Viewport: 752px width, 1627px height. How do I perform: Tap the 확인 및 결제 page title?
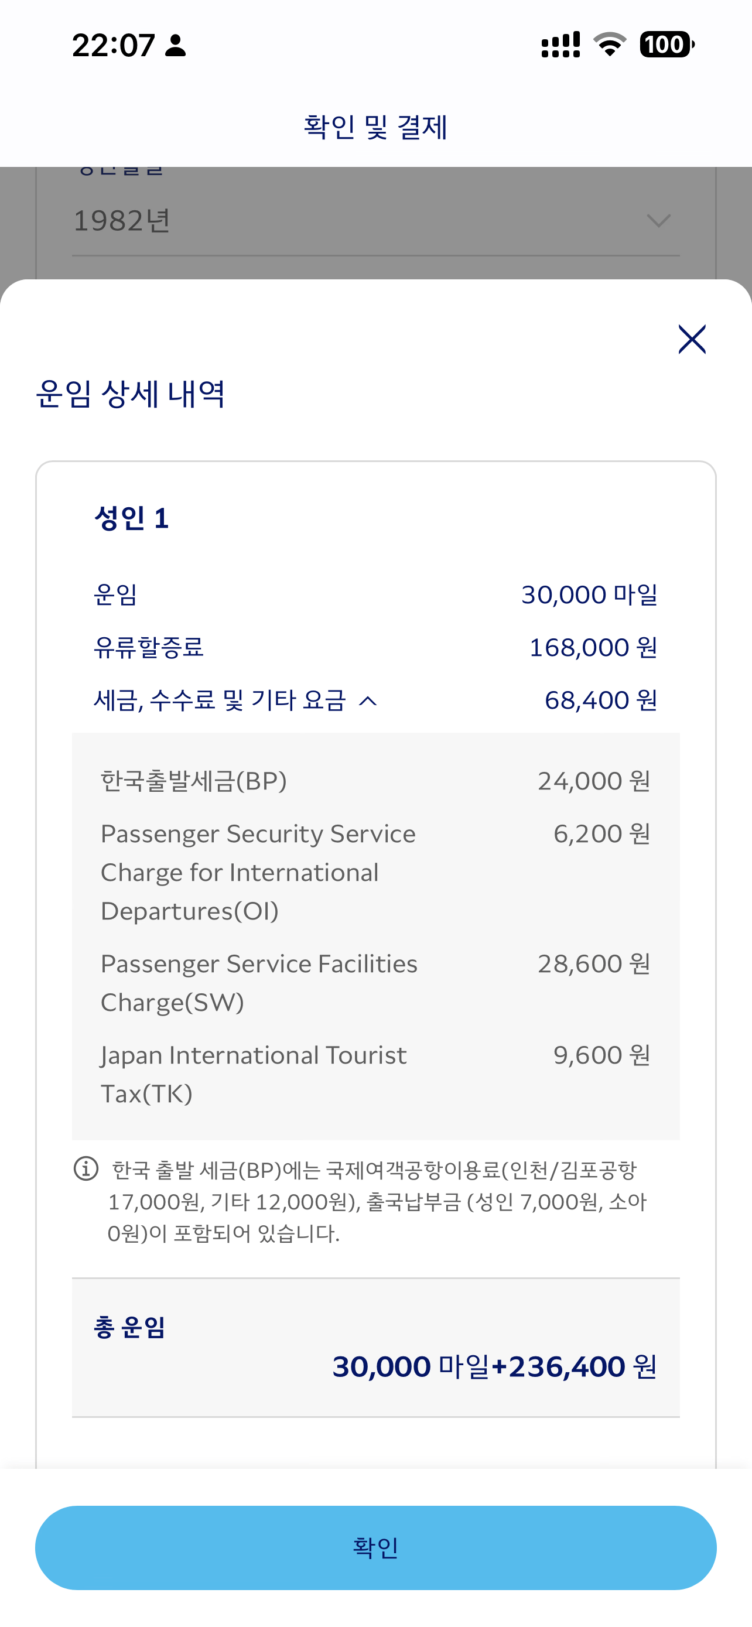[x=375, y=127]
